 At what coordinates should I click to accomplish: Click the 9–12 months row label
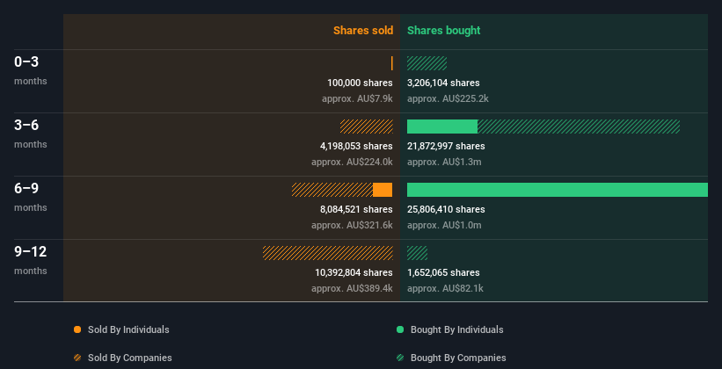(31, 260)
